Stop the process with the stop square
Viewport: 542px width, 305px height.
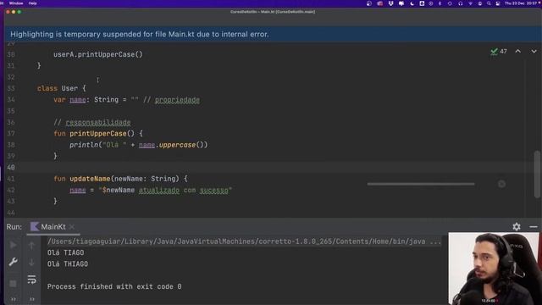pos(14,284)
